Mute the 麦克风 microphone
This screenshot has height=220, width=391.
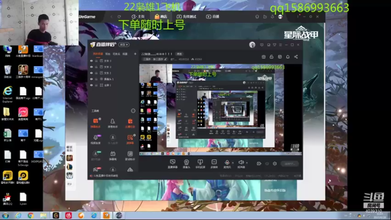point(227,164)
